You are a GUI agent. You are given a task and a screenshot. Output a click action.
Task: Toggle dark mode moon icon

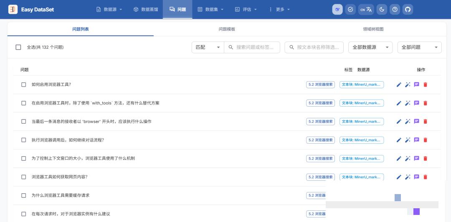(x=382, y=10)
